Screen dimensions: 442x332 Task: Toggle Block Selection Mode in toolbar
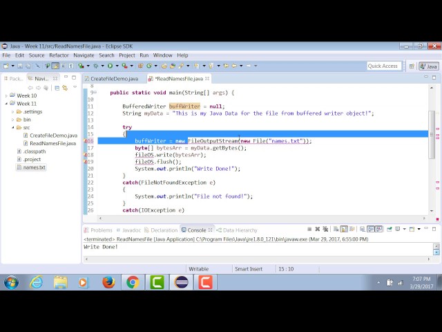coord(63,66)
